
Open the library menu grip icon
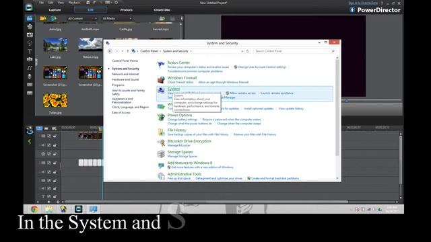point(182,18)
